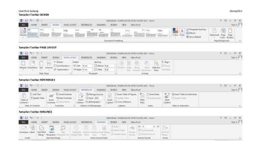
Task: Click Orientation in the PAGE LAYOUT ribbon
Action: pos(32,65)
